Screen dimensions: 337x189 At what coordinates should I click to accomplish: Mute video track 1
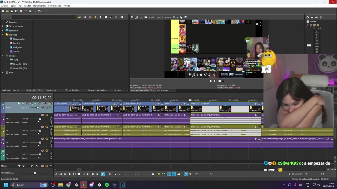coord(46,104)
